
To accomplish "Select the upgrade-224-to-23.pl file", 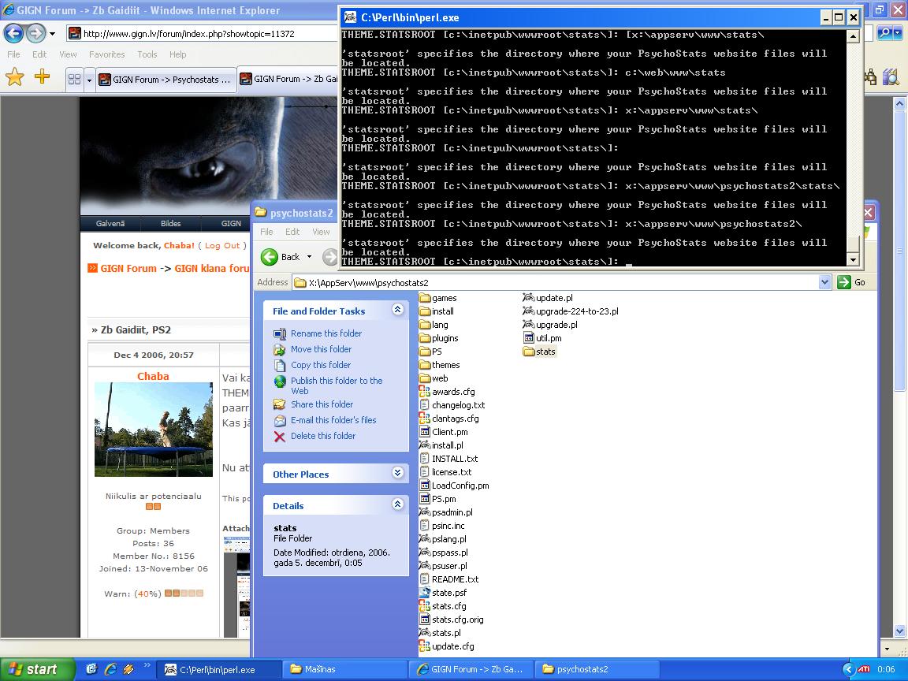I will click(571, 311).
